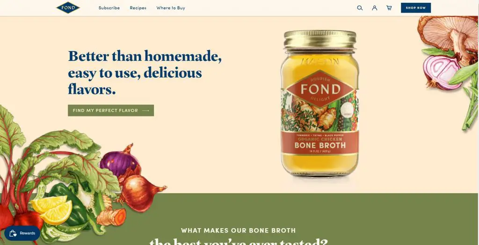Viewport: 479px width, 245px height.
Task: Click the purple onion illustration
Action: 120,161
